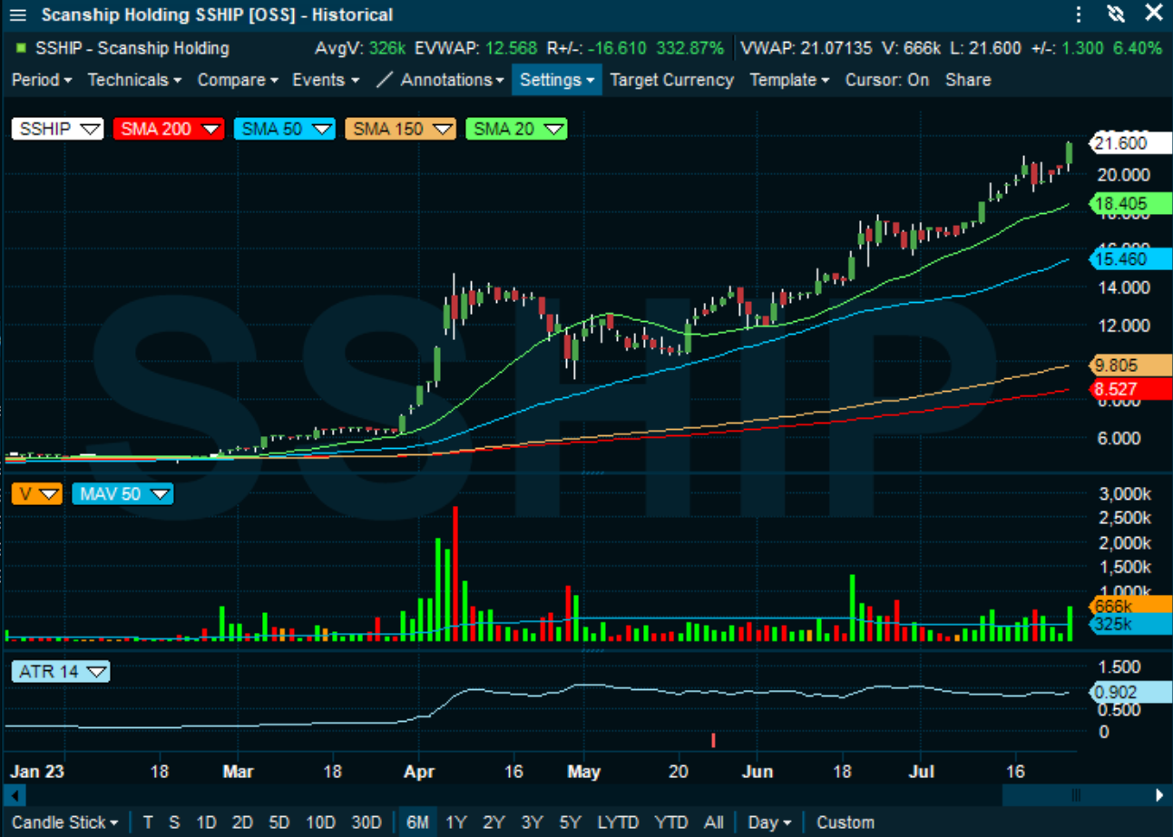Image resolution: width=1173 pixels, height=837 pixels.
Task: Select the 3Y time range
Action: click(532, 822)
